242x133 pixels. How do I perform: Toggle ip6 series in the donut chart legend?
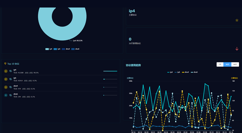[57, 49]
